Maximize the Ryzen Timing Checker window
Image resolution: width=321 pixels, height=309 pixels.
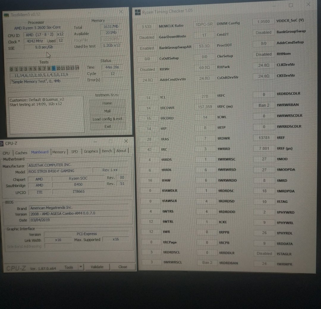pos(291,5)
